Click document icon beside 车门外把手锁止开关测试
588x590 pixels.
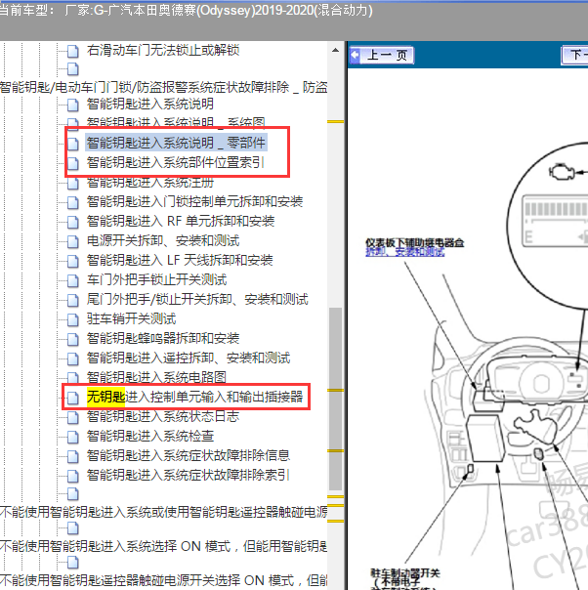(73, 280)
